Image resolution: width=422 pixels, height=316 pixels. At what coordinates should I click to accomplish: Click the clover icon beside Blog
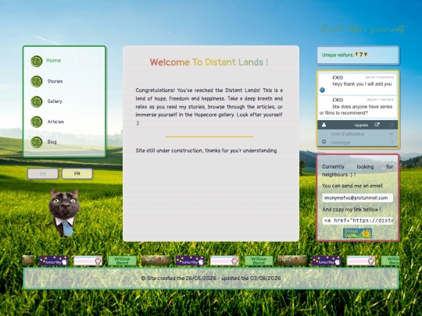pos(36,142)
